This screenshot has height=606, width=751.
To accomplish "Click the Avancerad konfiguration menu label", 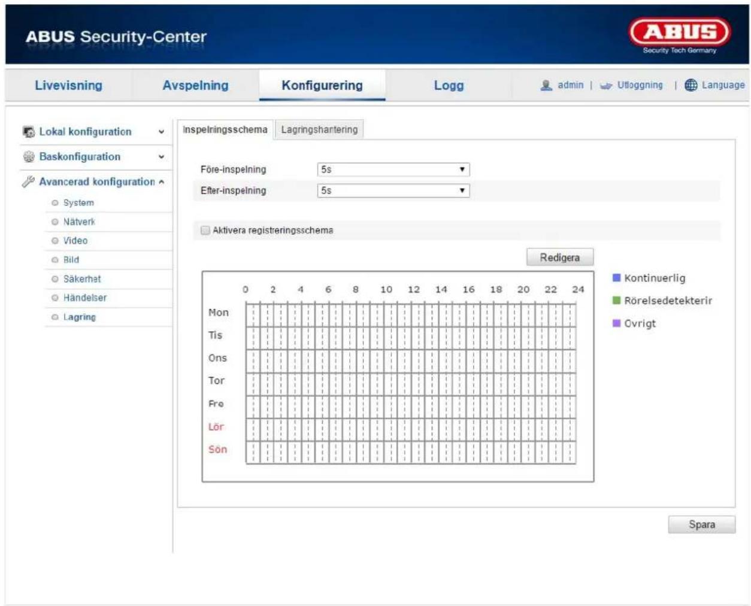I will [97, 181].
